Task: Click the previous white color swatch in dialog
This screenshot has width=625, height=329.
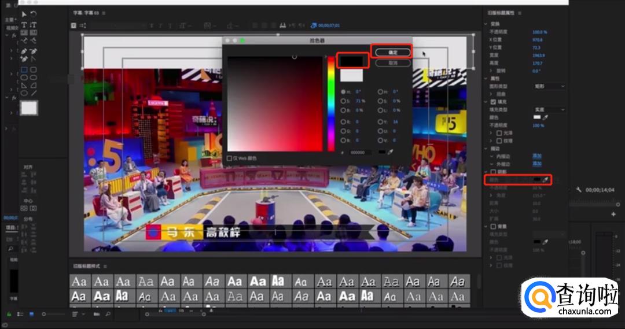Action: pyautogui.click(x=351, y=75)
